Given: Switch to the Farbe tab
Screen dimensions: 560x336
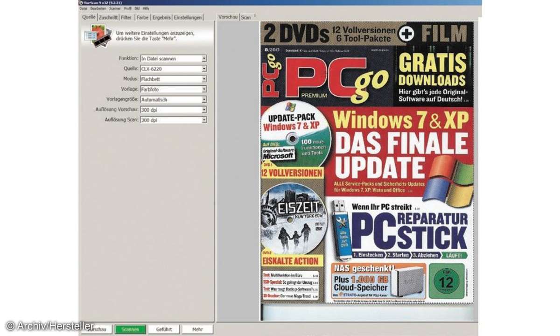Looking at the screenshot, I should (x=142, y=17).
